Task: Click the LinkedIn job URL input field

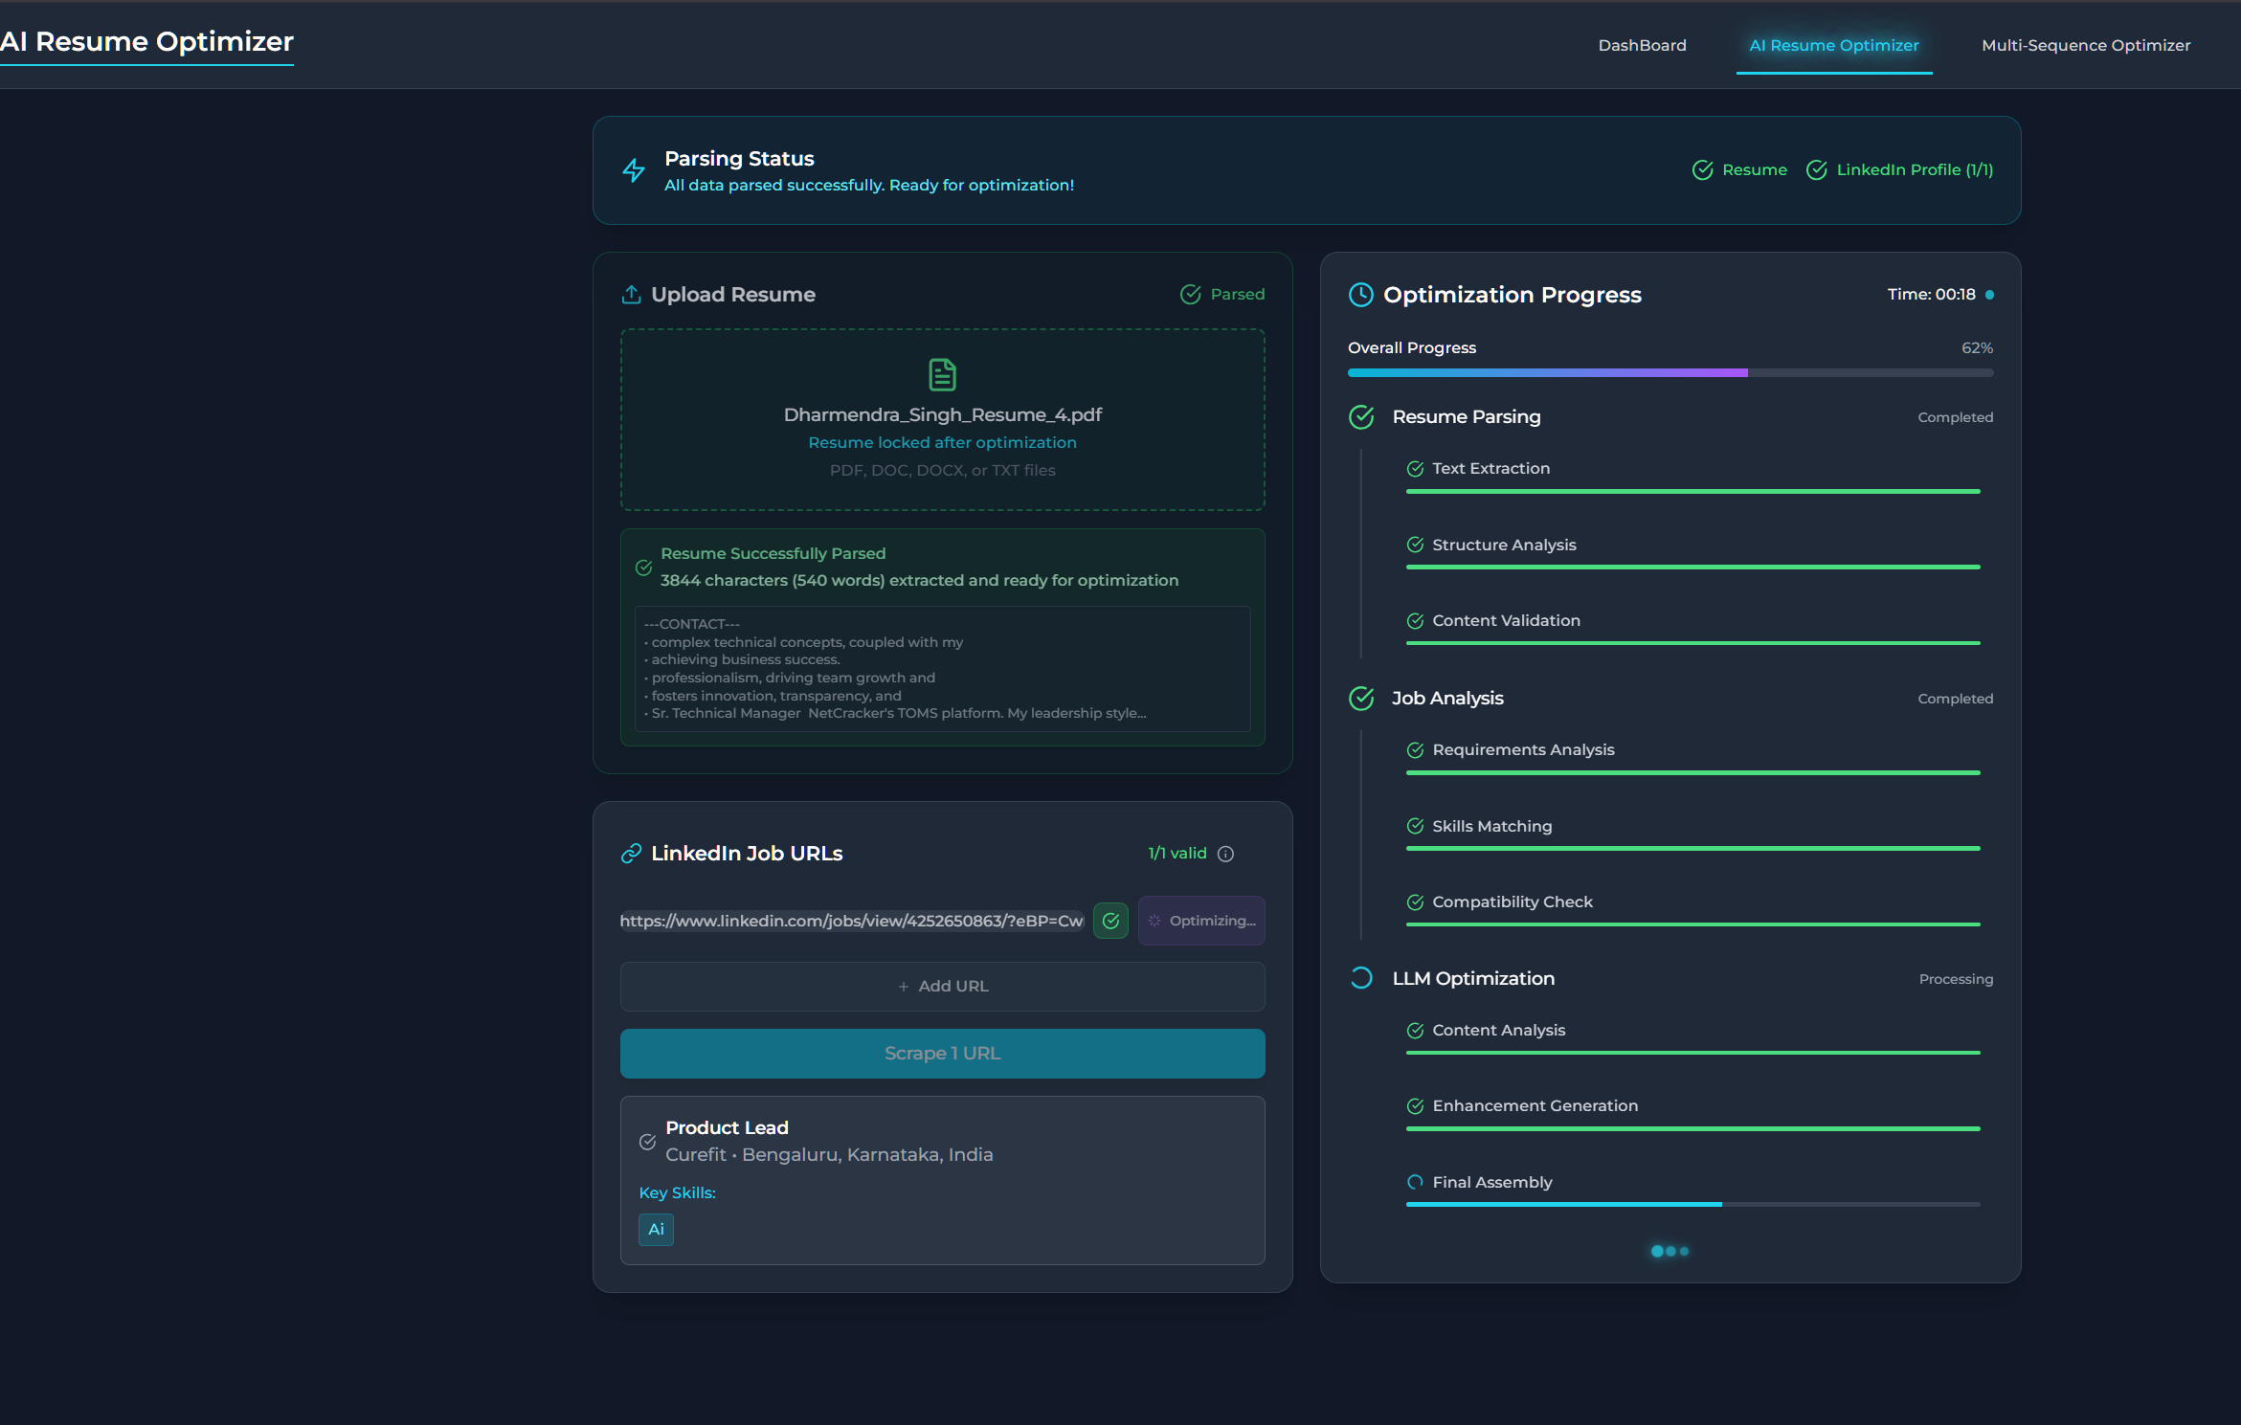Action: point(851,921)
